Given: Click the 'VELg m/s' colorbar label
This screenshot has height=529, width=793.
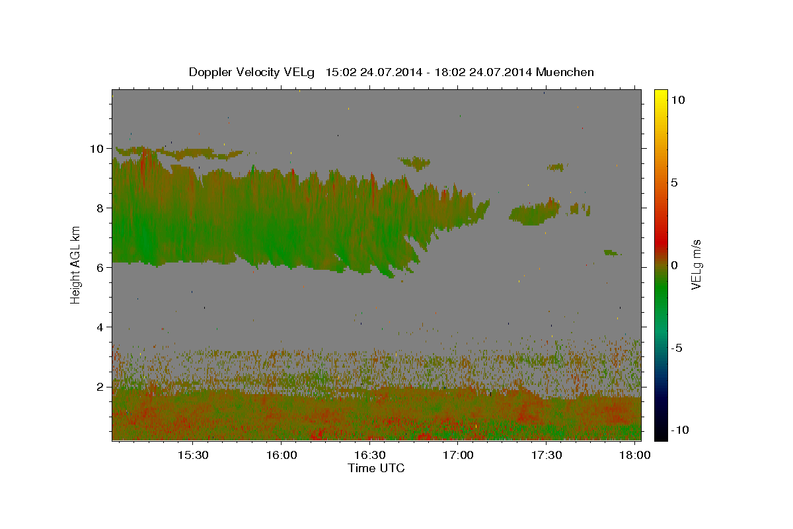Looking at the screenshot, I should click(696, 264).
